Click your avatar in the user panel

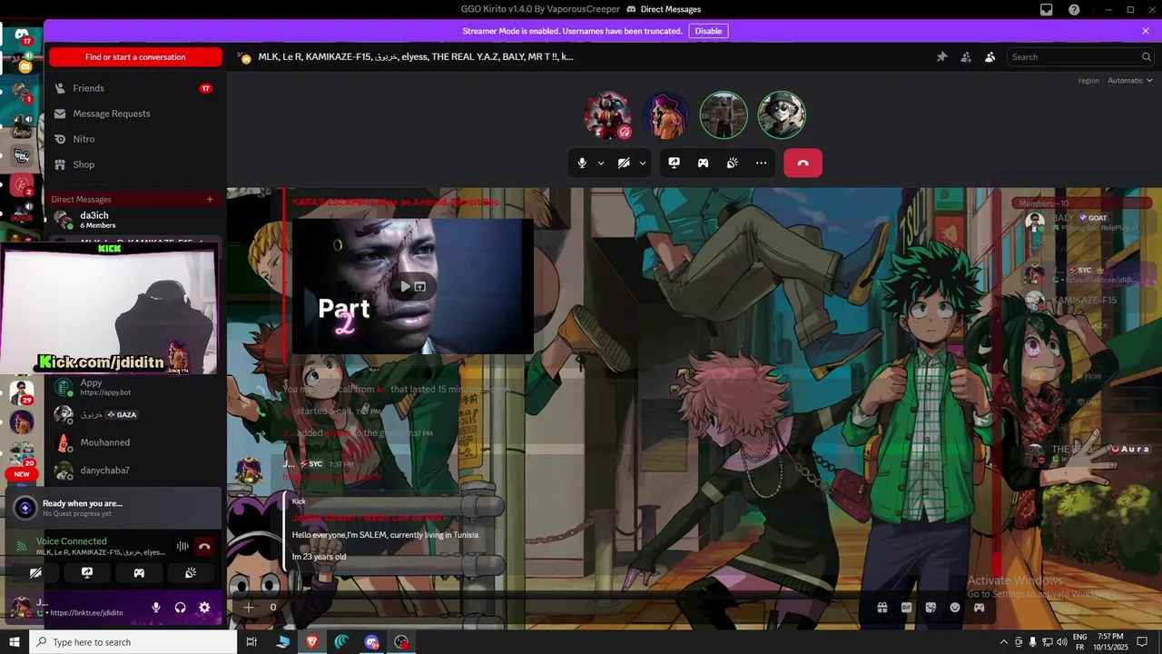point(21,607)
